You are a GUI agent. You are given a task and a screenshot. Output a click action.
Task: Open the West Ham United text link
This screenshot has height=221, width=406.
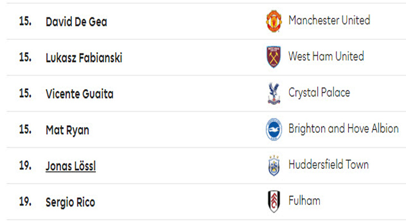point(326,56)
